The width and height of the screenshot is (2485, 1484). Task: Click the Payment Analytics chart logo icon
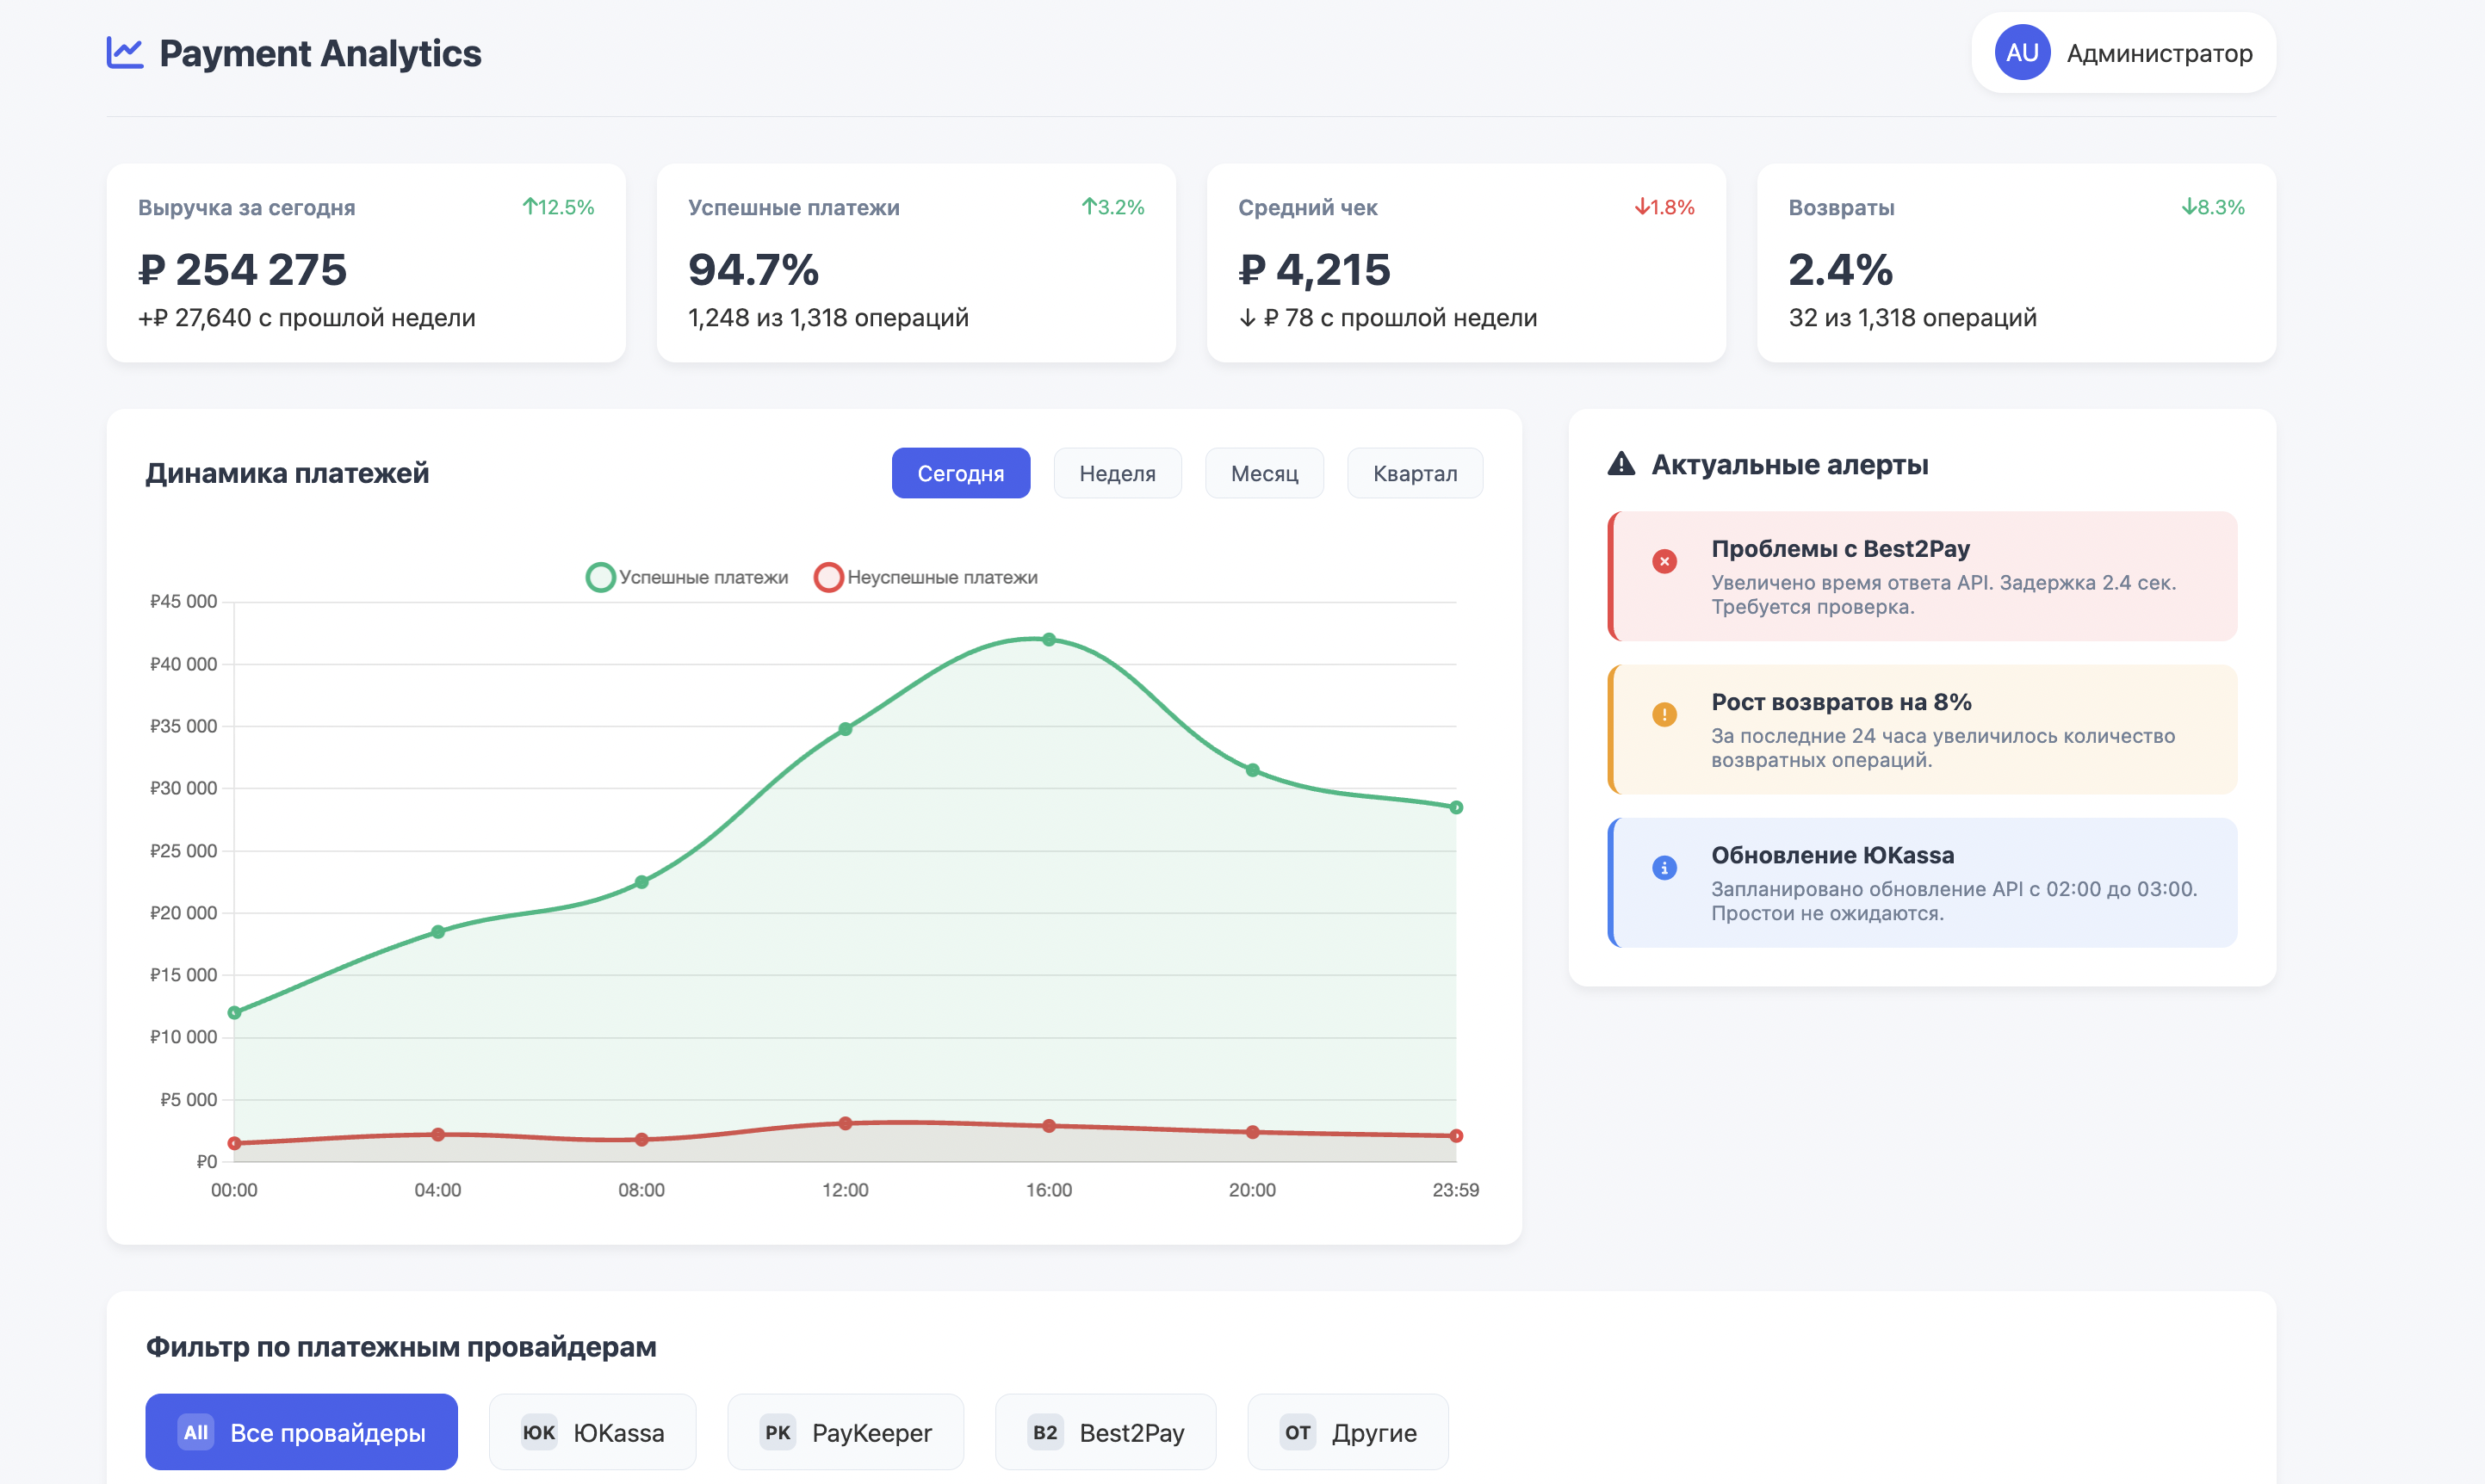[125, 53]
